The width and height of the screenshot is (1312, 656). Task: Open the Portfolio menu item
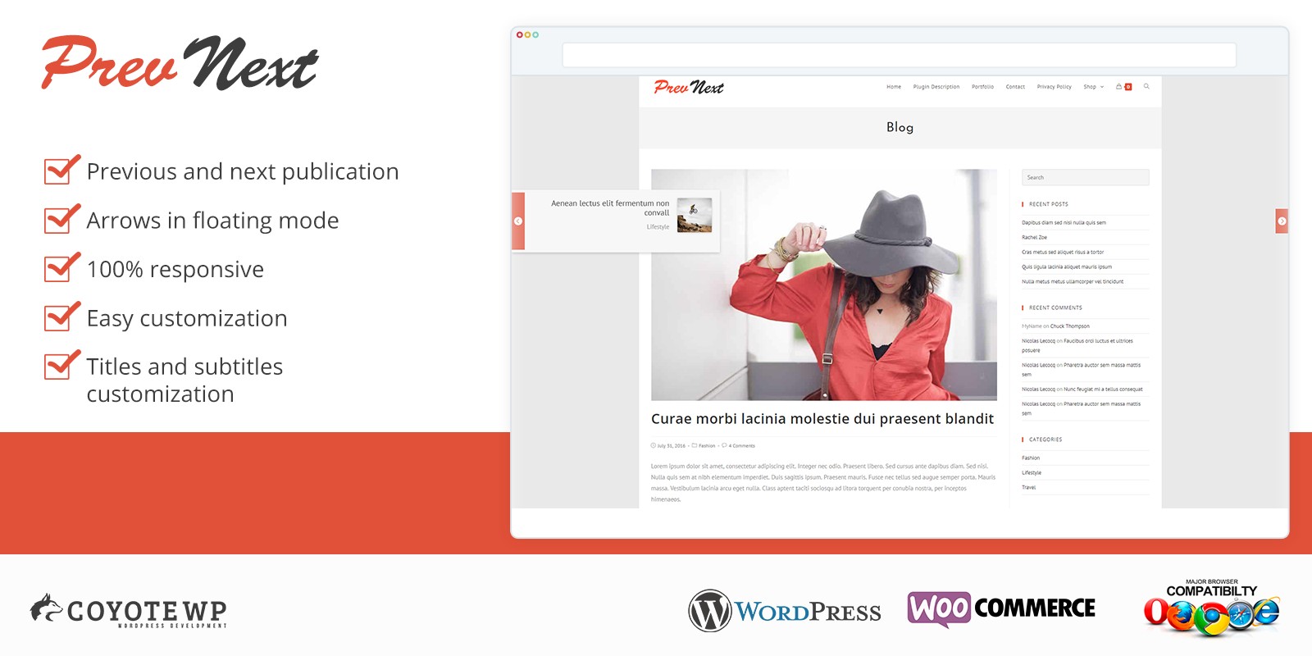[982, 87]
